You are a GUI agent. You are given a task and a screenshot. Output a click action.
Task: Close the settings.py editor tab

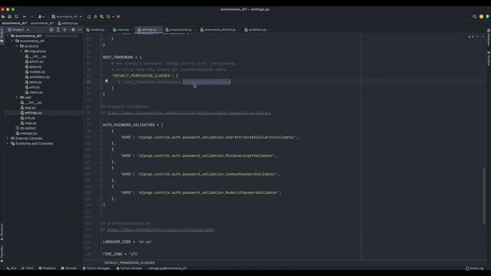pos(160,30)
